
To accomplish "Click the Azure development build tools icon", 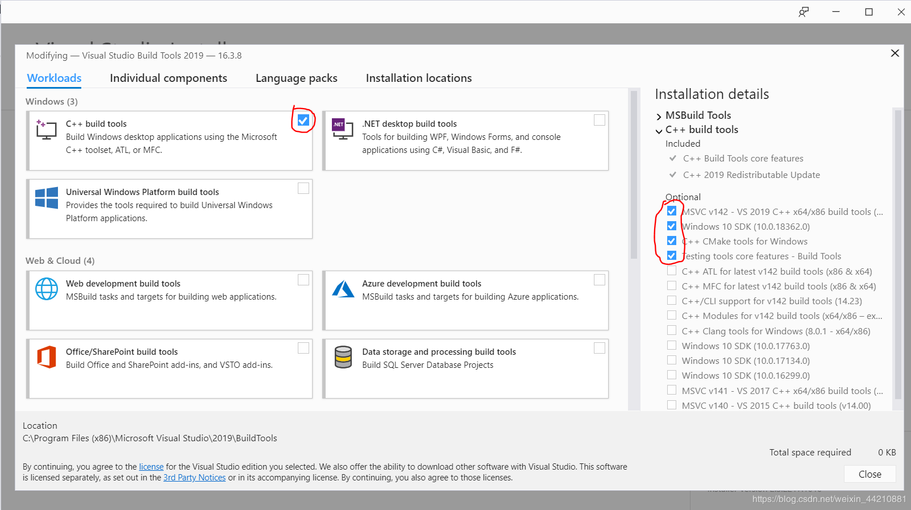I will (x=343, y=289).
